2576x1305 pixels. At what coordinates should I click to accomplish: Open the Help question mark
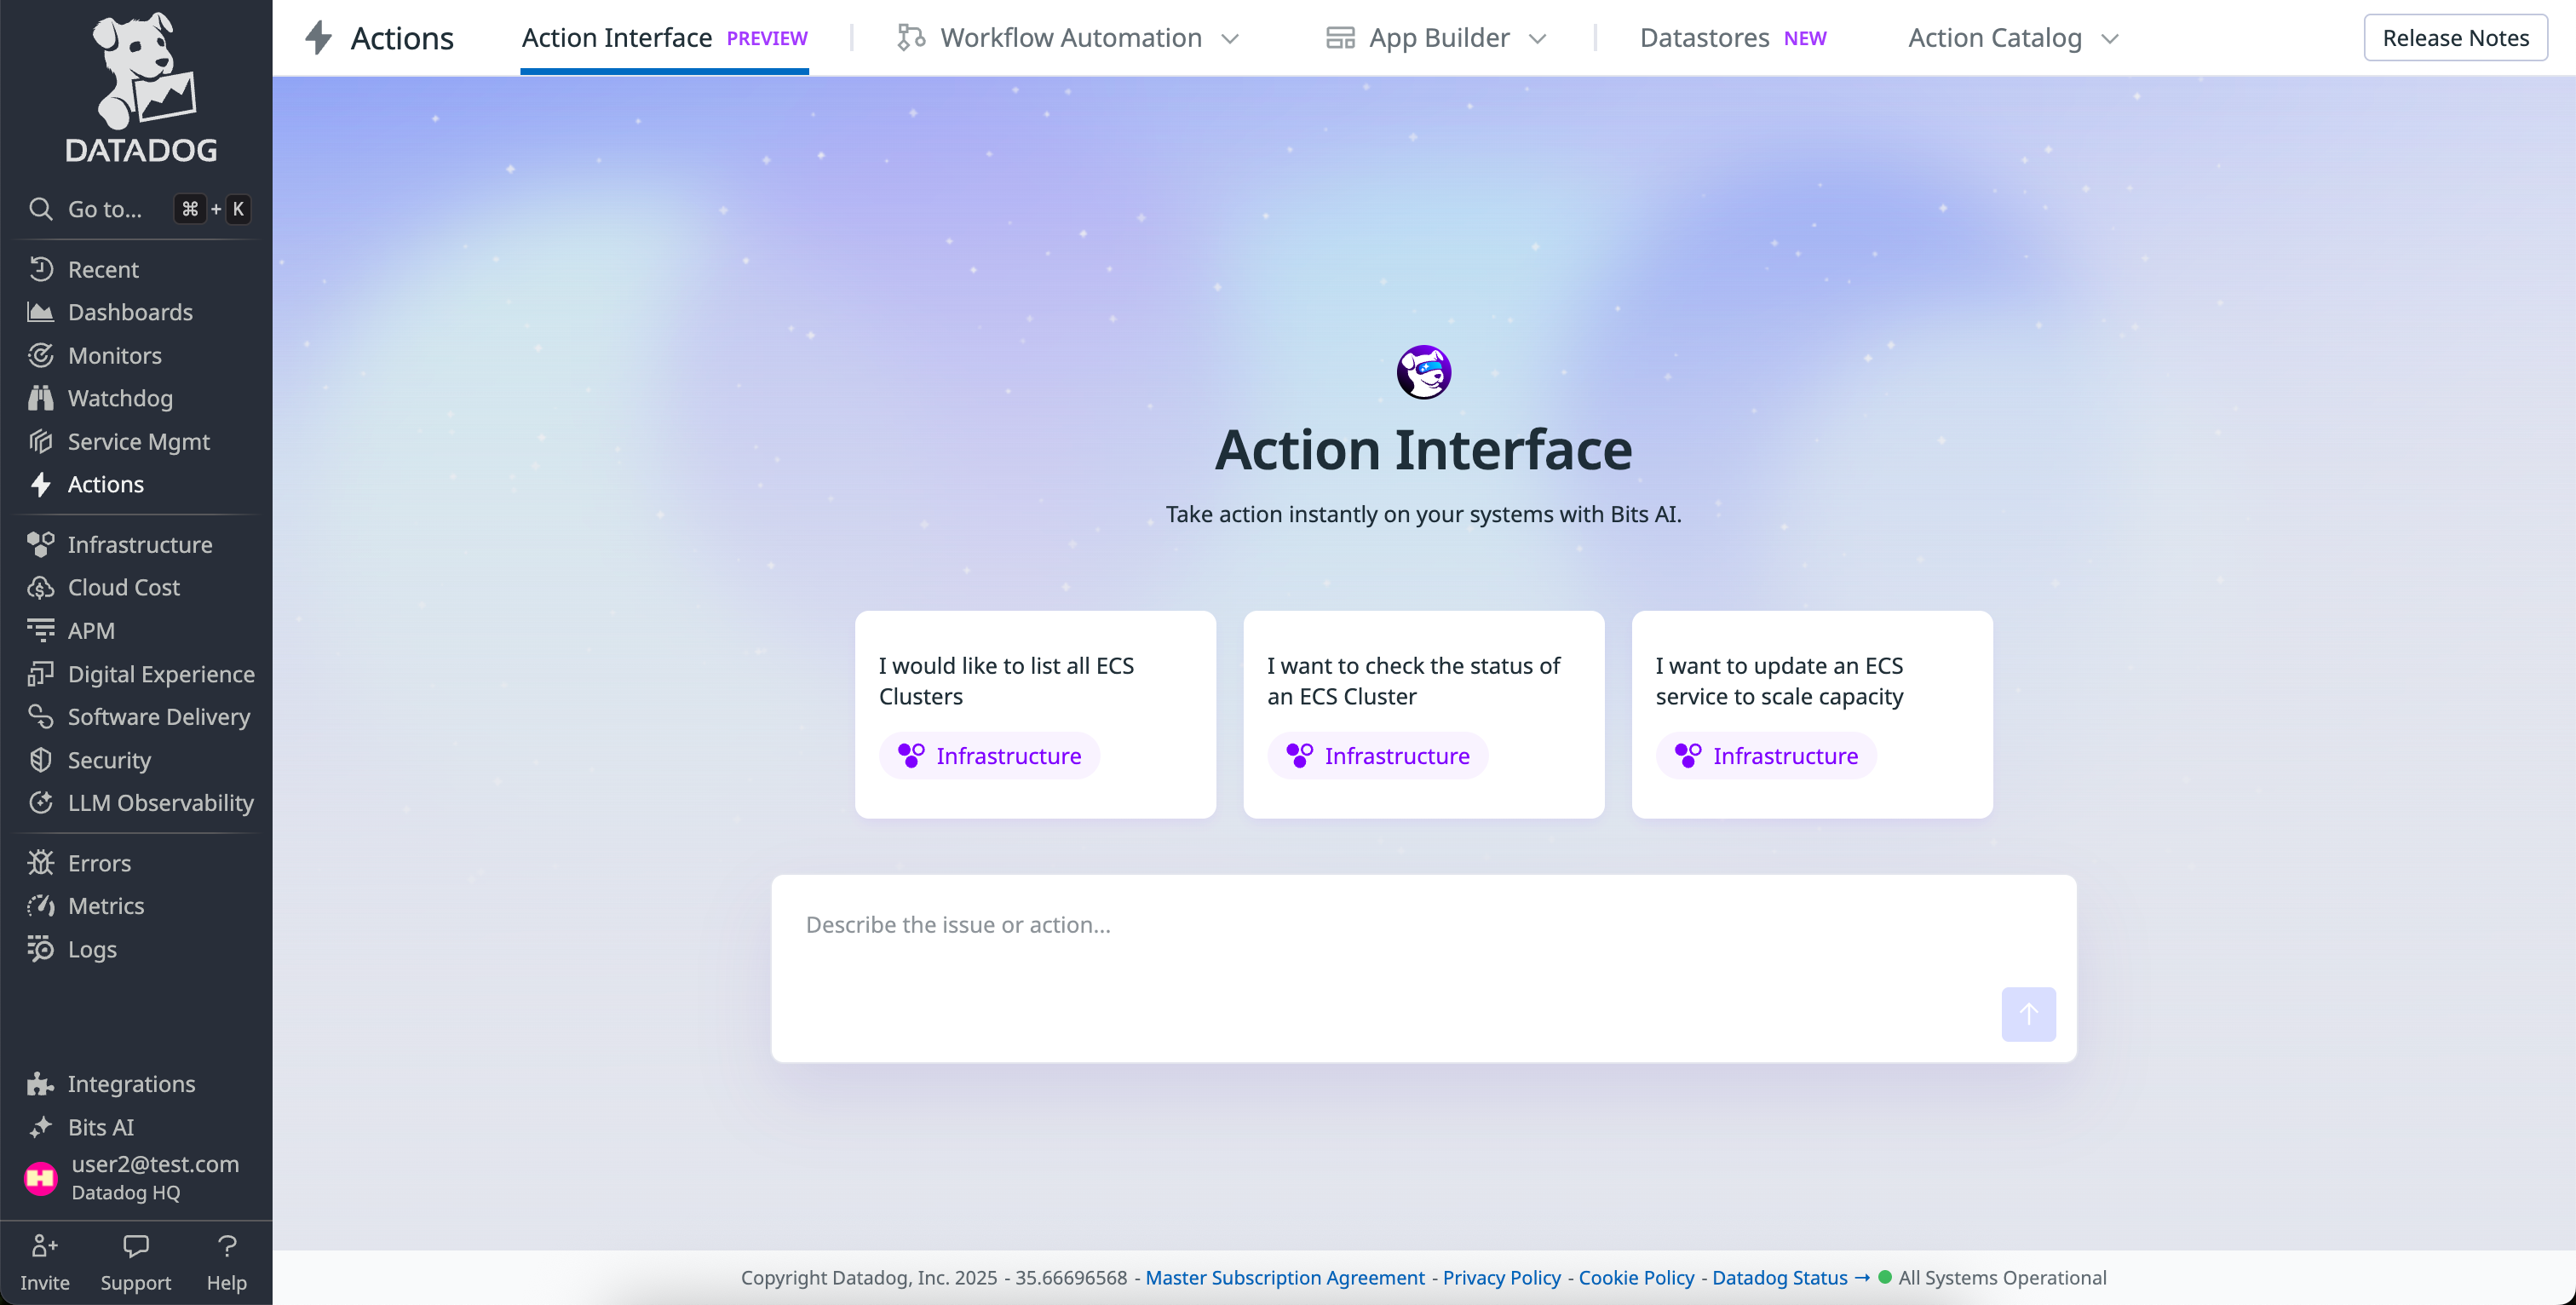pos(227,1246)
